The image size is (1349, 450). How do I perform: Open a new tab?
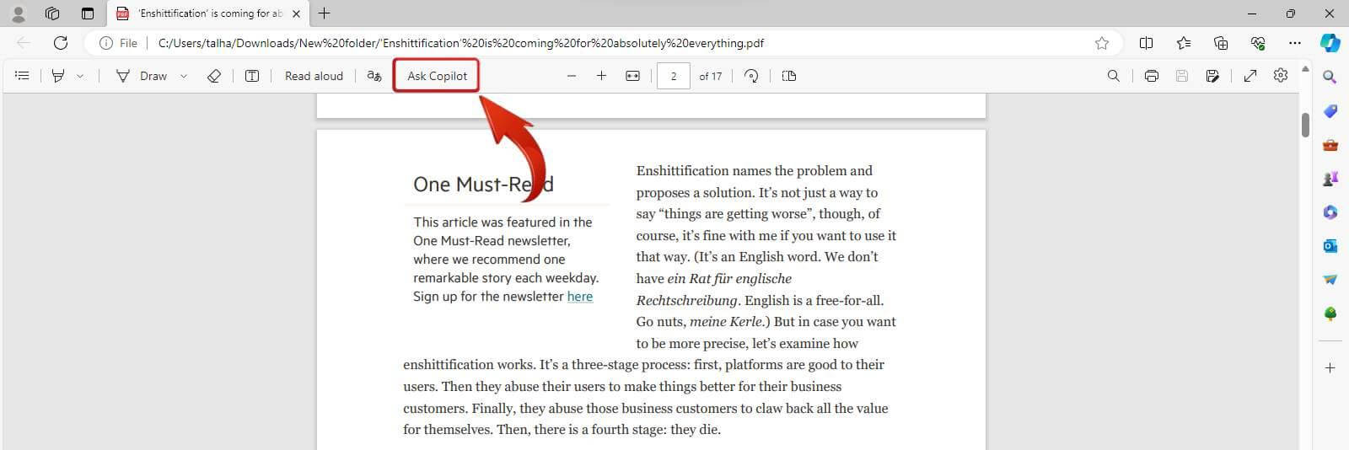point(325,13)
